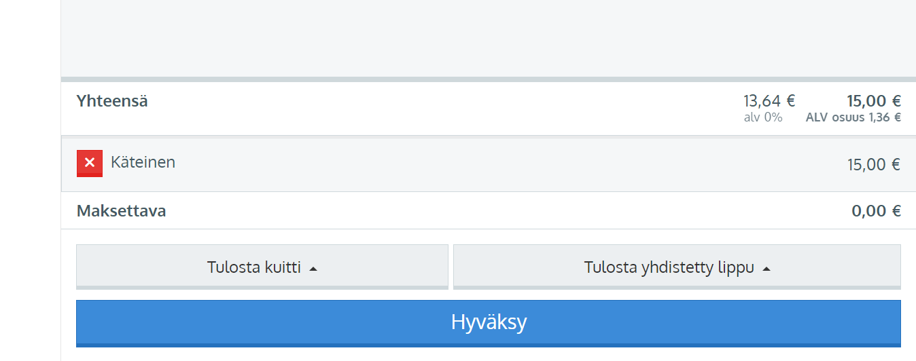Click the Käteinen amount 15,00 €
Viewport: 916px width, 361px height.
click(874, 164)
